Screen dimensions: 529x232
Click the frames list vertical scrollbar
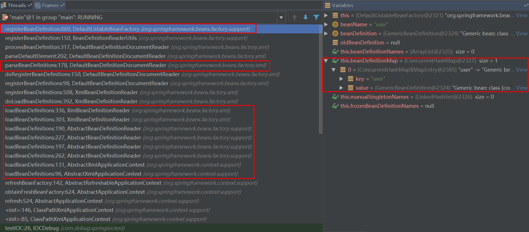tap(321, 79)
